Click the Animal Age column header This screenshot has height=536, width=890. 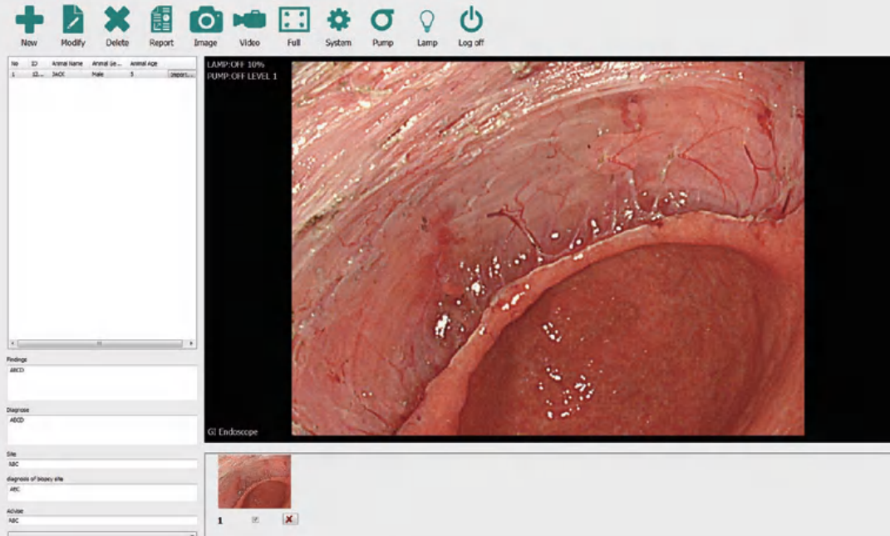coord(145,64)
